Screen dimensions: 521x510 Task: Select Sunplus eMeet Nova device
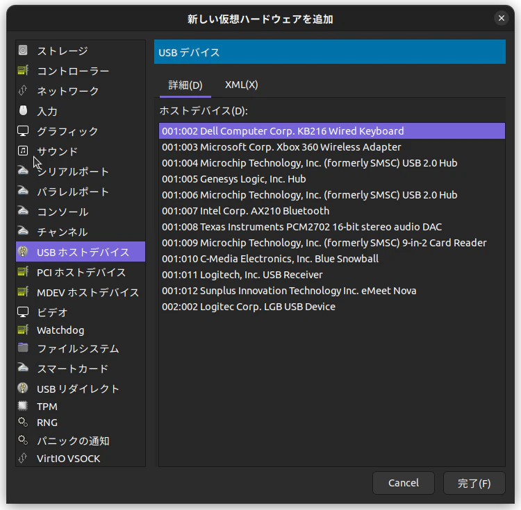click(x=331, y=290)
